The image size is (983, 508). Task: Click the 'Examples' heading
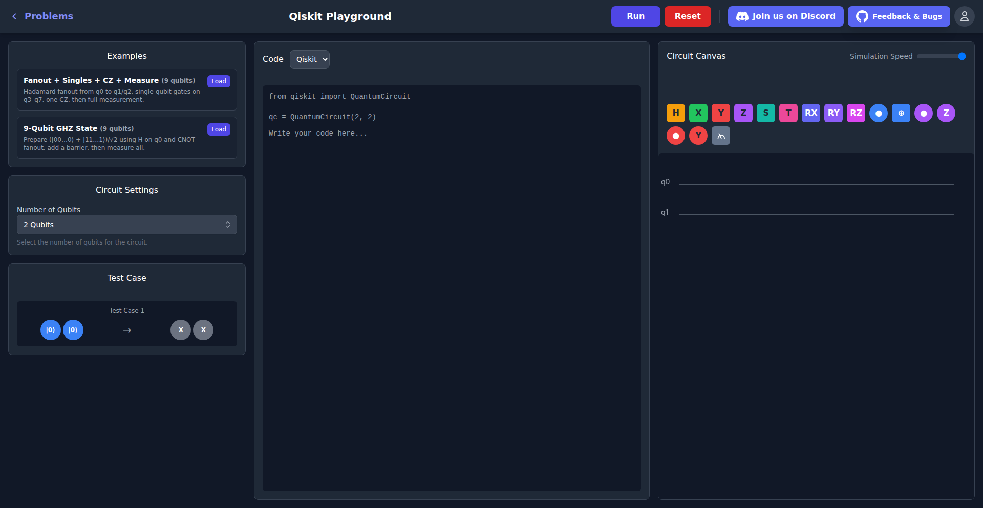point(127,56)
